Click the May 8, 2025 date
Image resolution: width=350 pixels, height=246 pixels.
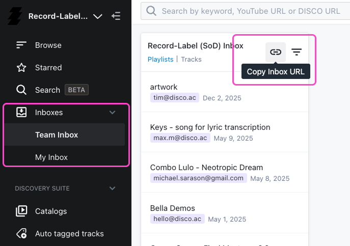270,178
